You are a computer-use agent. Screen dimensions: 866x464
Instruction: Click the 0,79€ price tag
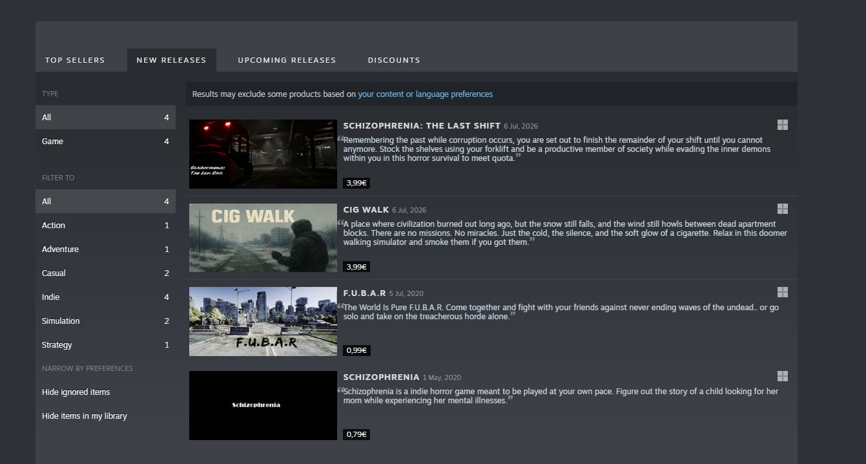(x=356, y=434)
